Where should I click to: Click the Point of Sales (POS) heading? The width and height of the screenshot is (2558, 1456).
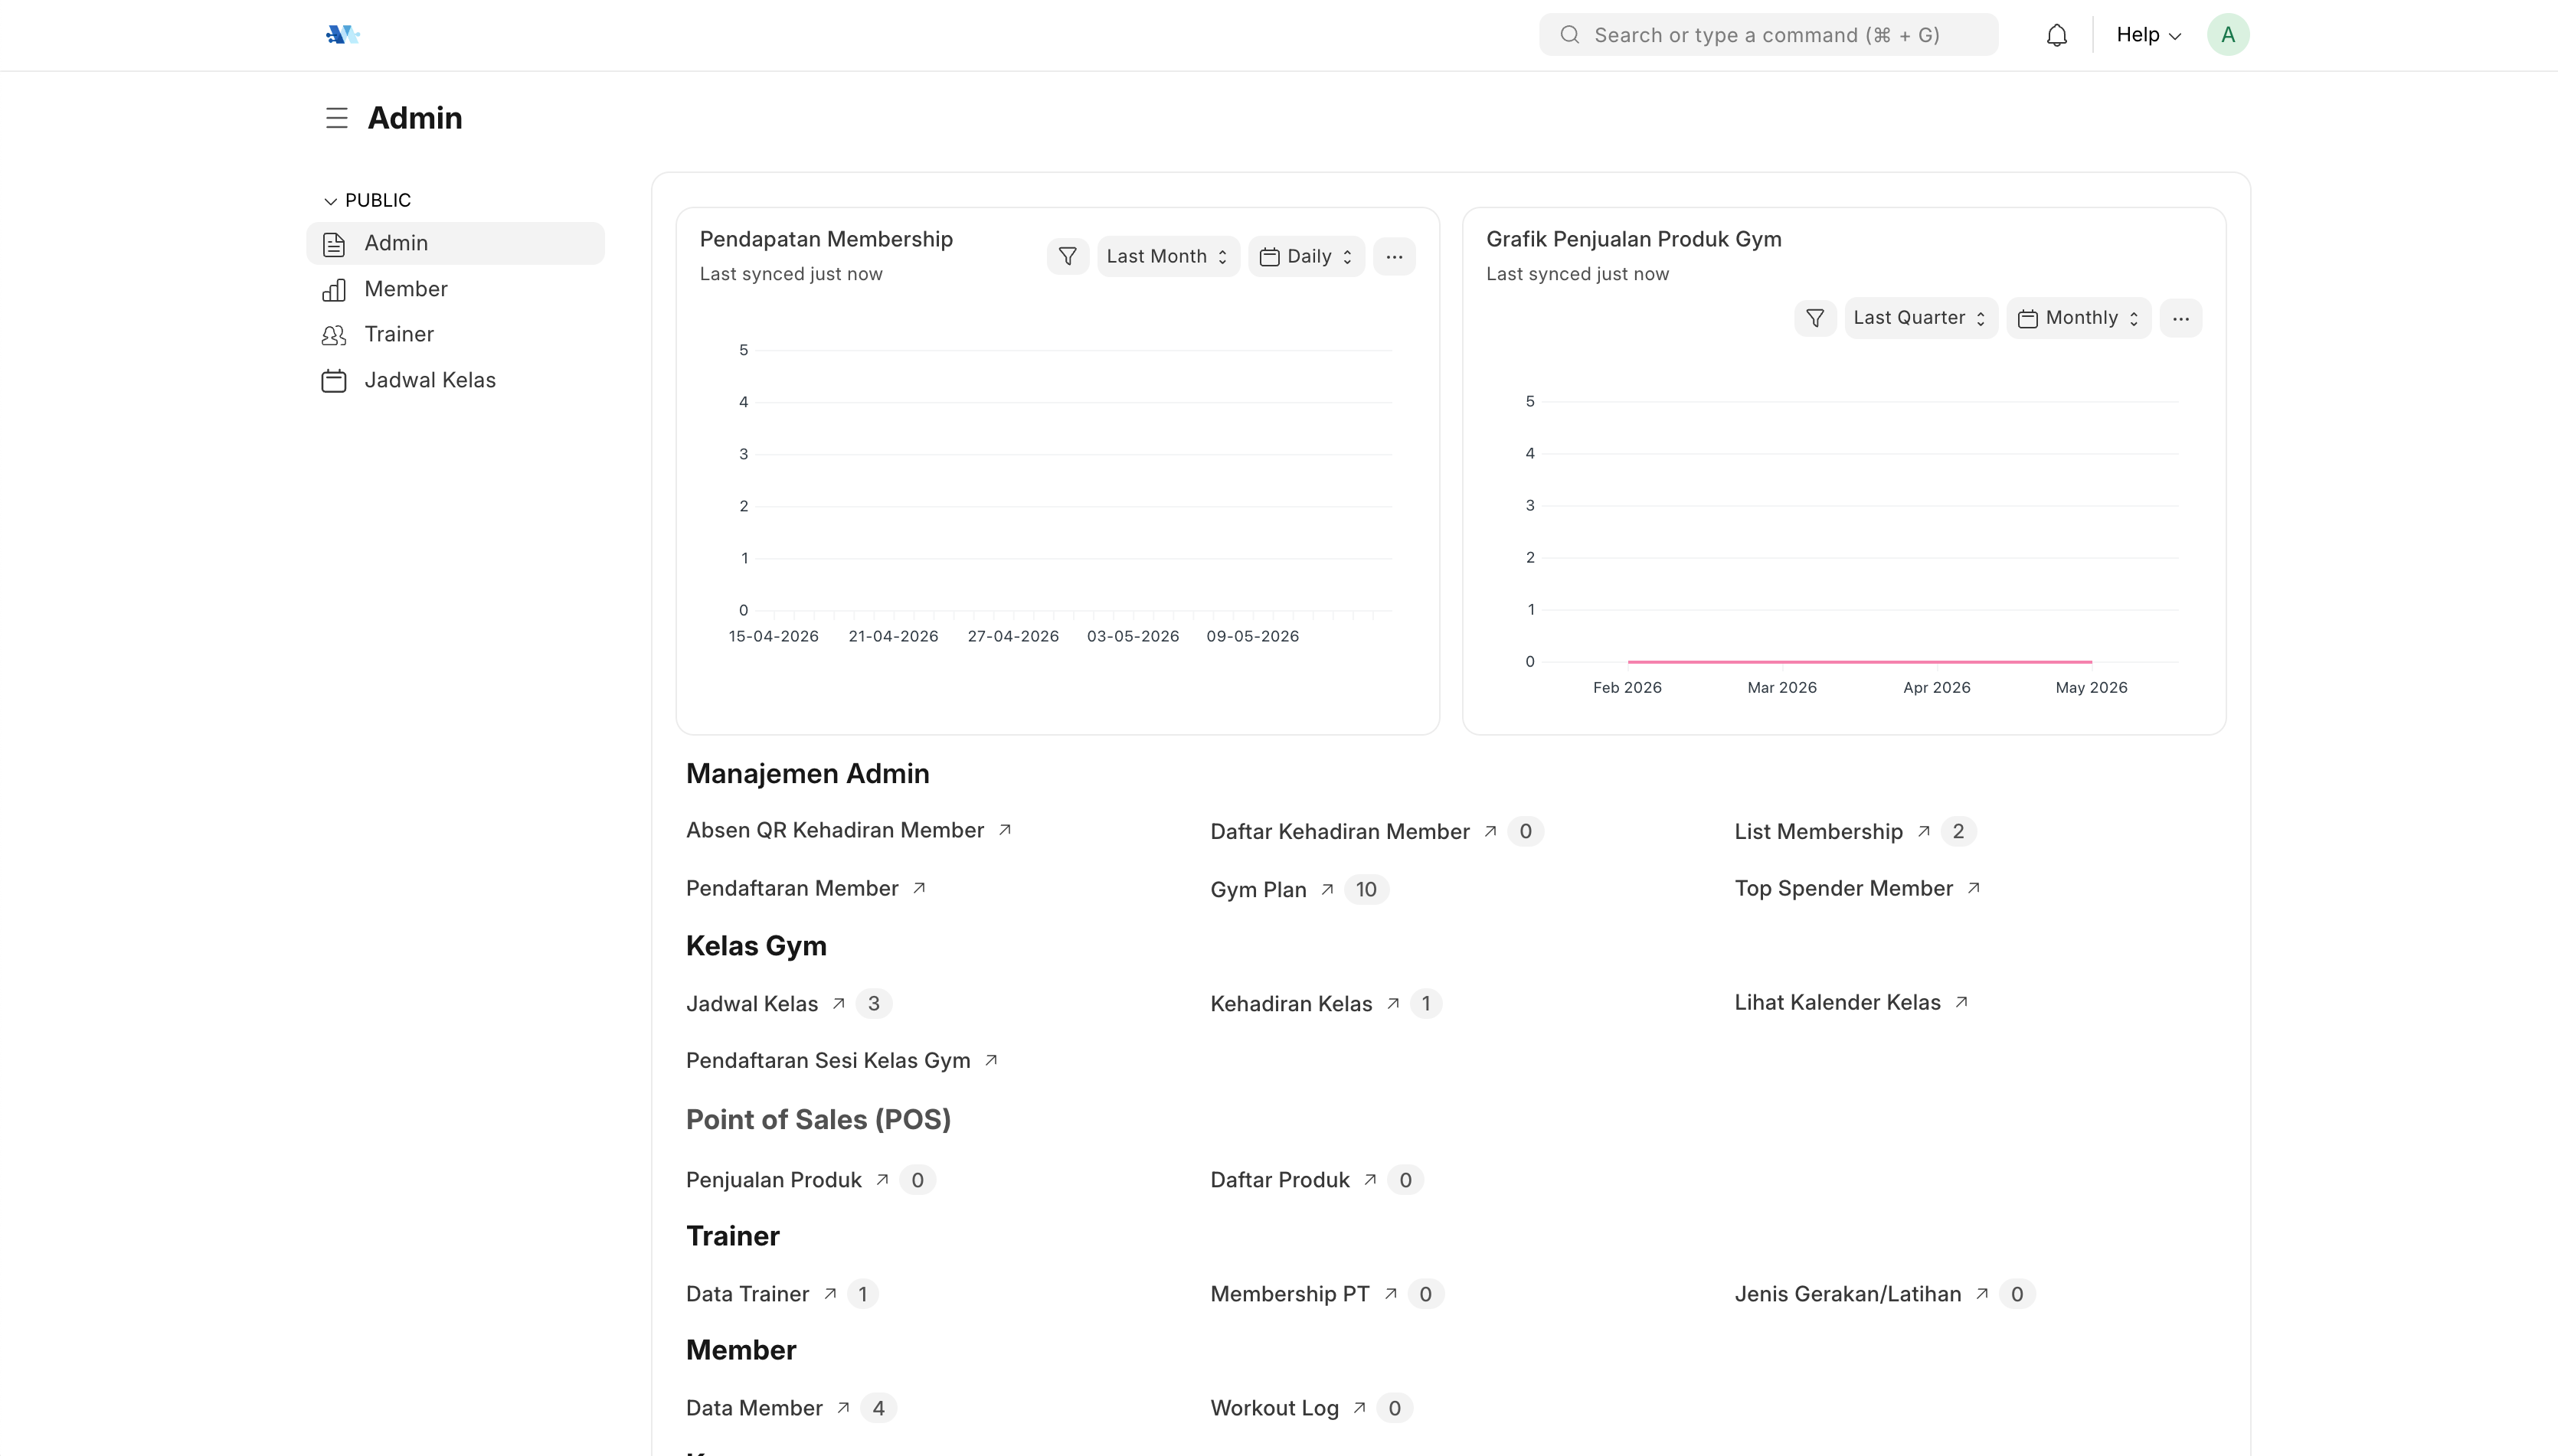pyautogui.click(x=818, y=1120)
